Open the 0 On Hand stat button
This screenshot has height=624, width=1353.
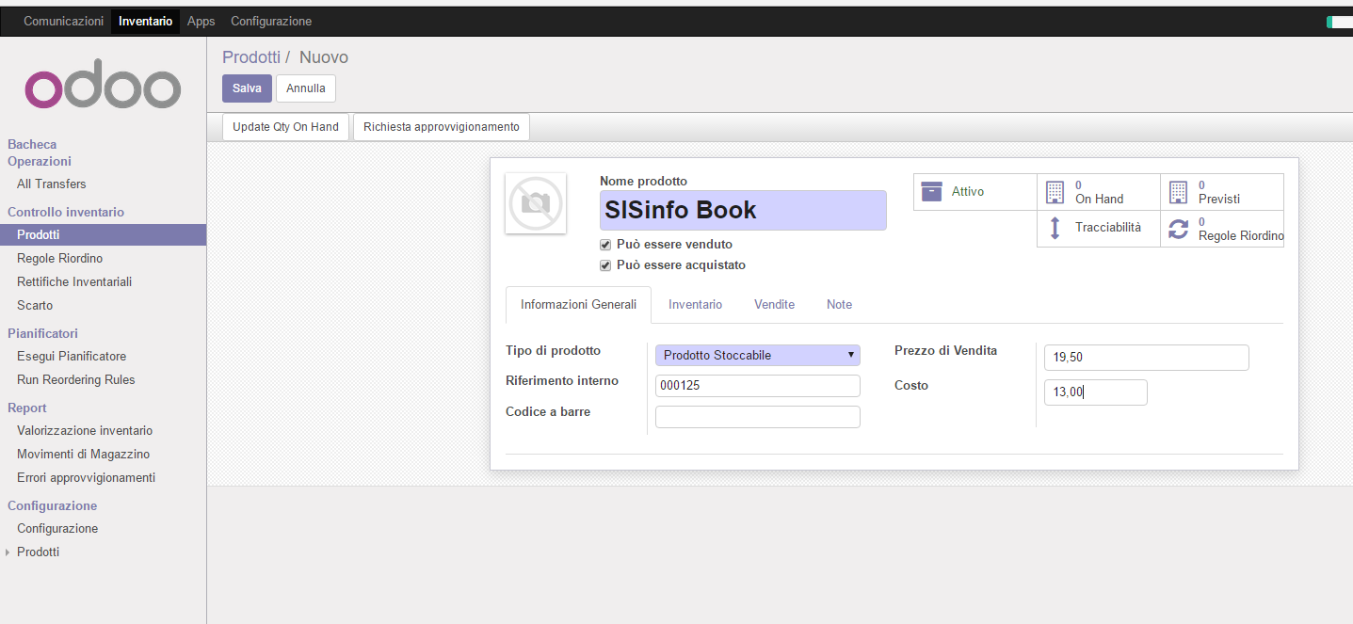point(1099,192)
